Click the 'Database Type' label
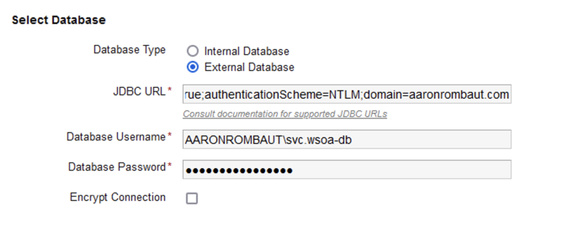The image size is (568, 234). coord(129,50)
